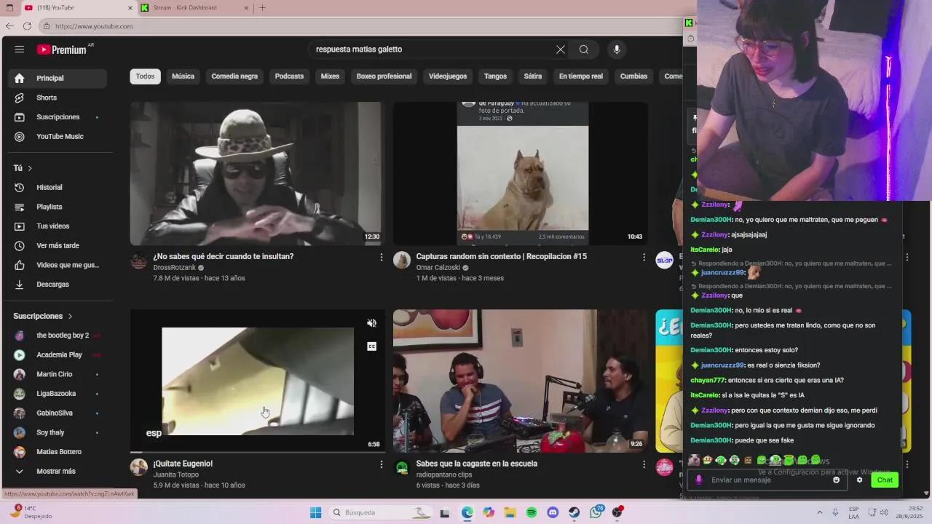Open the Windows Start menu
Viewport: 932px width, 524px height.
(315, 512)
